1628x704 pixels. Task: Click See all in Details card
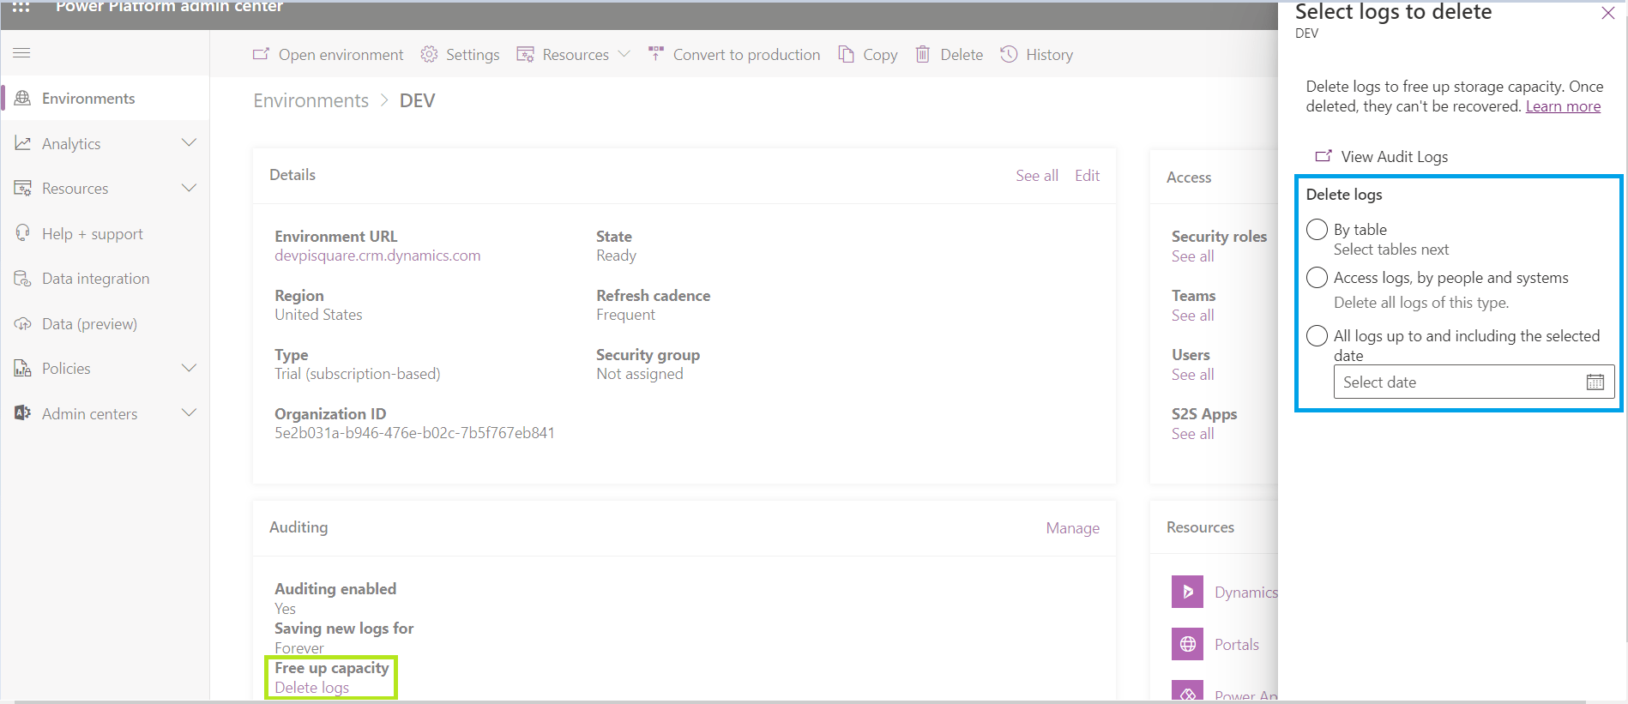(x=1037, y=176)
